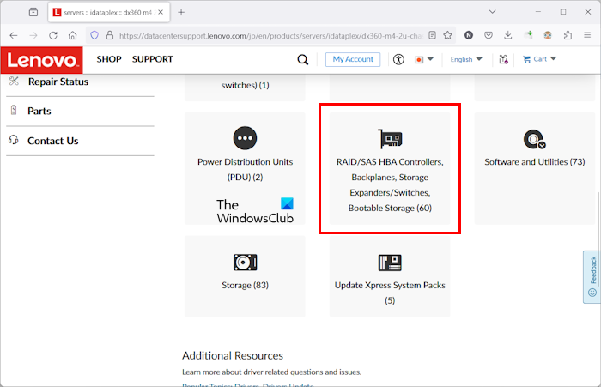Click the Contact Us headset icon
Screen dimensions: 601x387
click(x=14, y=140)
